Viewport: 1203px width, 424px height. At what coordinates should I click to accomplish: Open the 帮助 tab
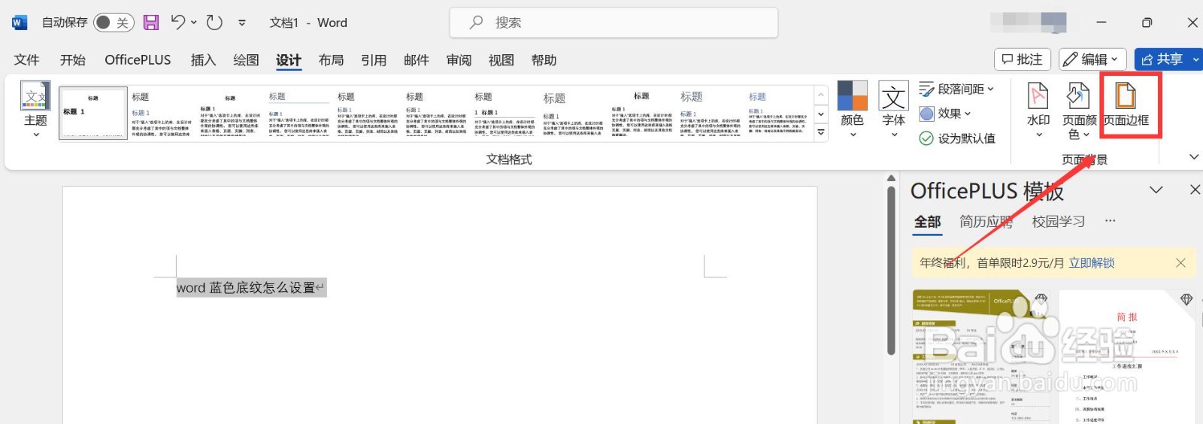point(544,60)
